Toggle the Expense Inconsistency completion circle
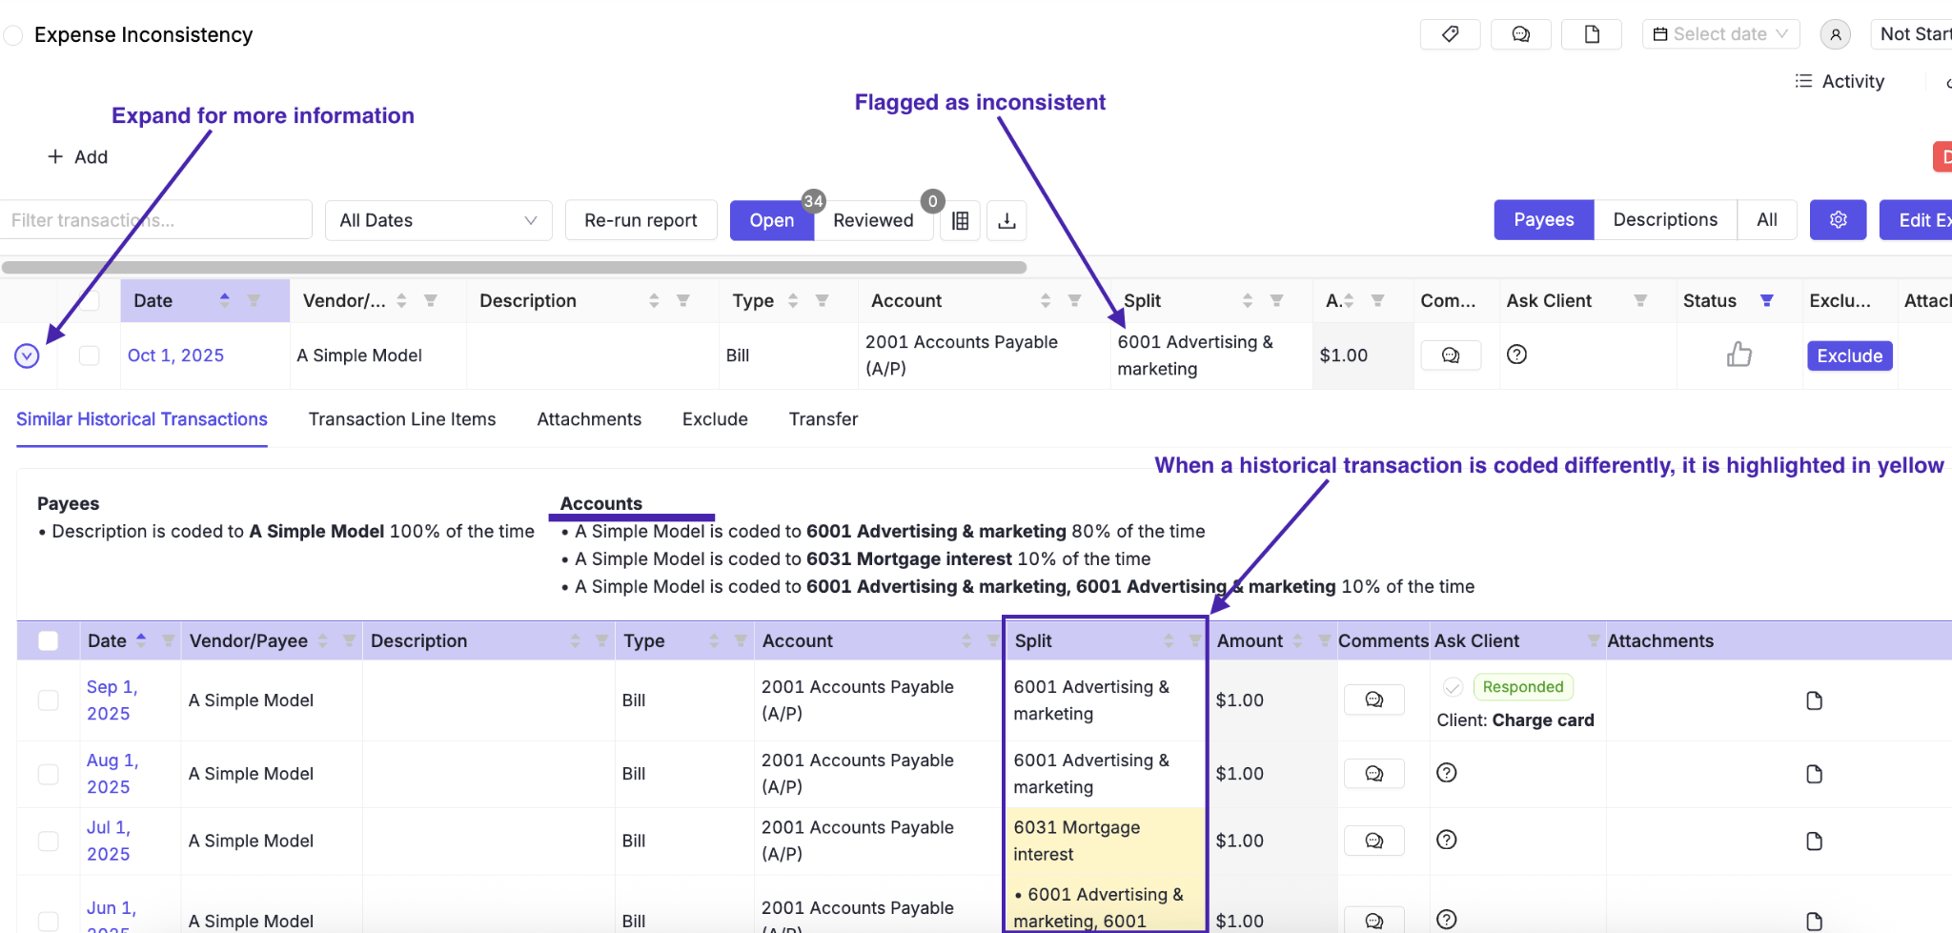The width and height of the screenshot is (1952, 933). click(x=13, y=35)
